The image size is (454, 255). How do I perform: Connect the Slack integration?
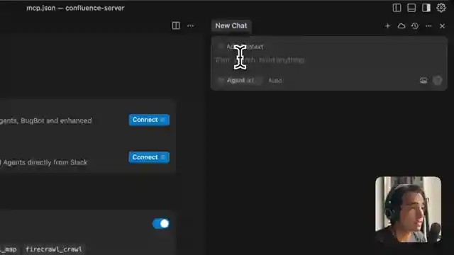tap(149, 157)
